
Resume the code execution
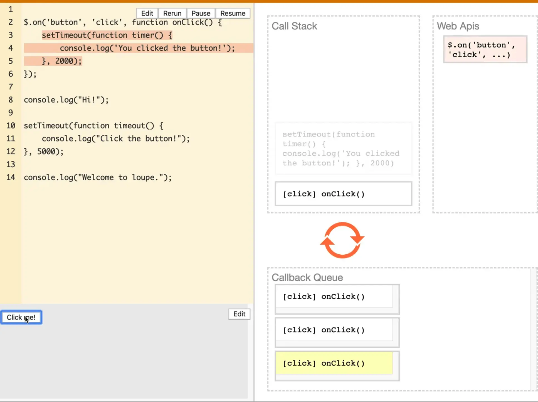click(233, 13)
